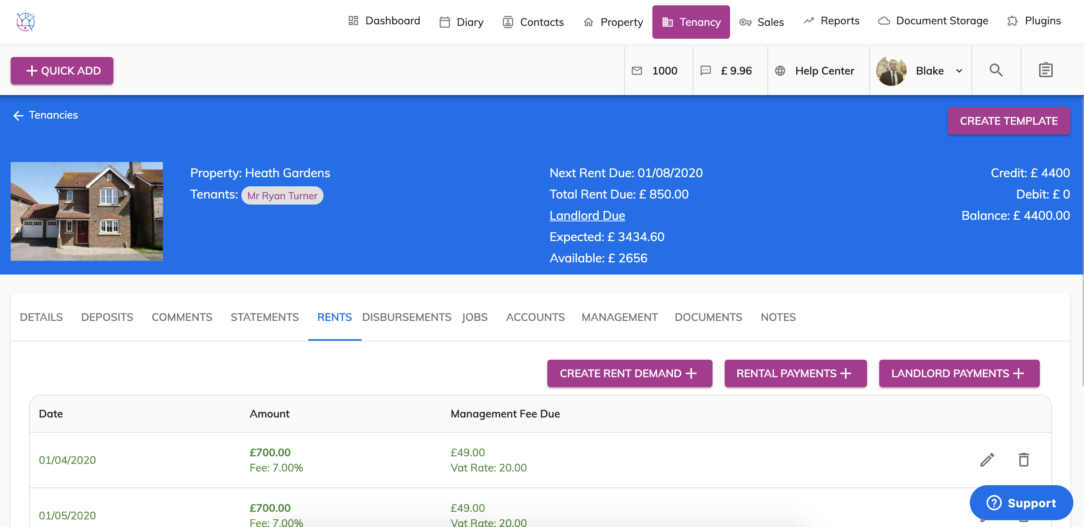This screenshot has height=527, width=1084.
Task: Edit the 01/04/2020 rent entry
Action: [x=987, y=460]
